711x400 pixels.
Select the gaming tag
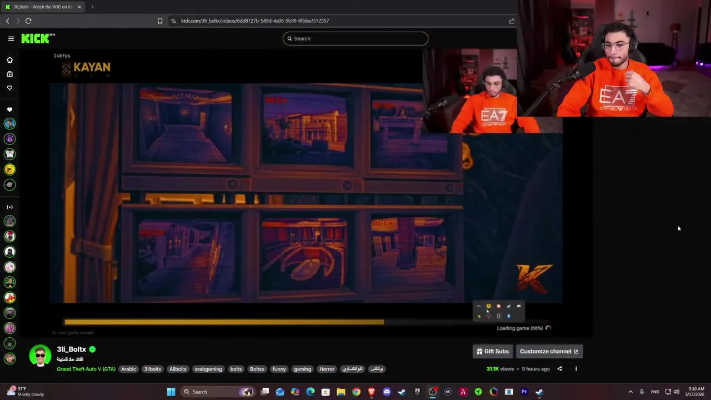click(x=303, y=369)
